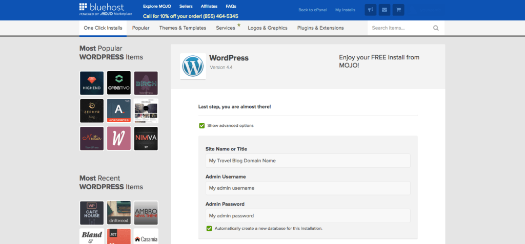The width and height of the screenshot is (525, 244).
Task: Click the 'Call for 10% off' phone text
Action: [x=191, y=16]
